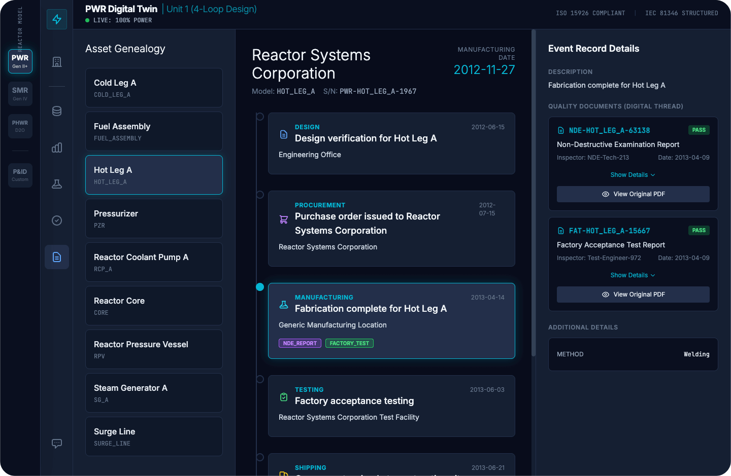
Task: Open the bar chart icon in sidebar
Action: tap(57, 148)
